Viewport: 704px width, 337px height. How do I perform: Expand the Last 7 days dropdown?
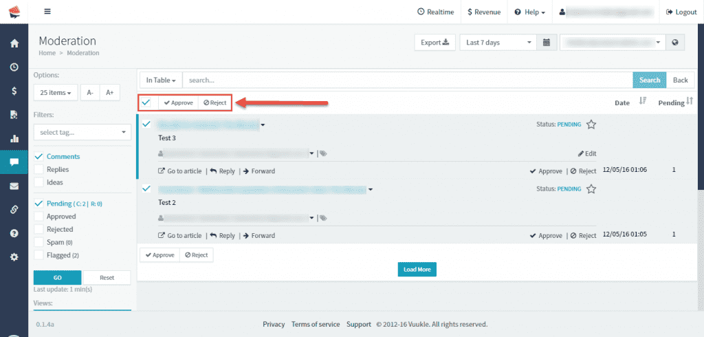pos(498,43)
